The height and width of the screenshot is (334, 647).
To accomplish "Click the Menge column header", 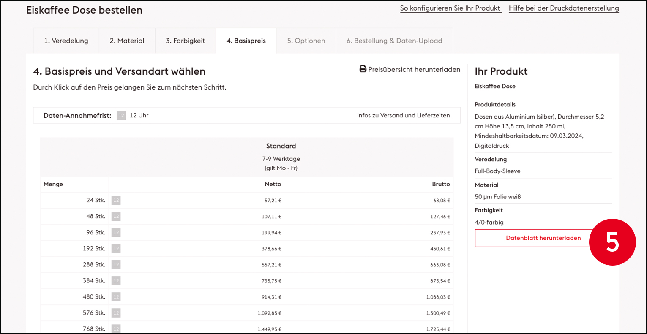I will pyautogui.click(x=53, y=184).
